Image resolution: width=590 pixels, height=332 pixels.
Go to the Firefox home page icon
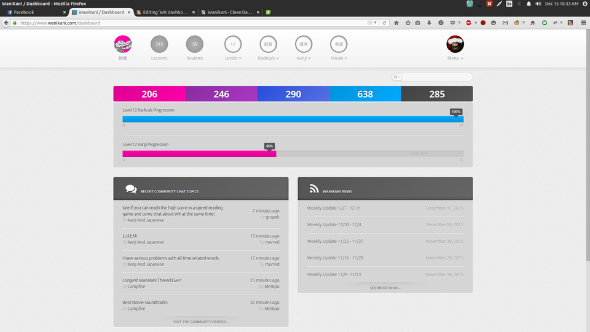pyautogui.click(x=396, y=23)
